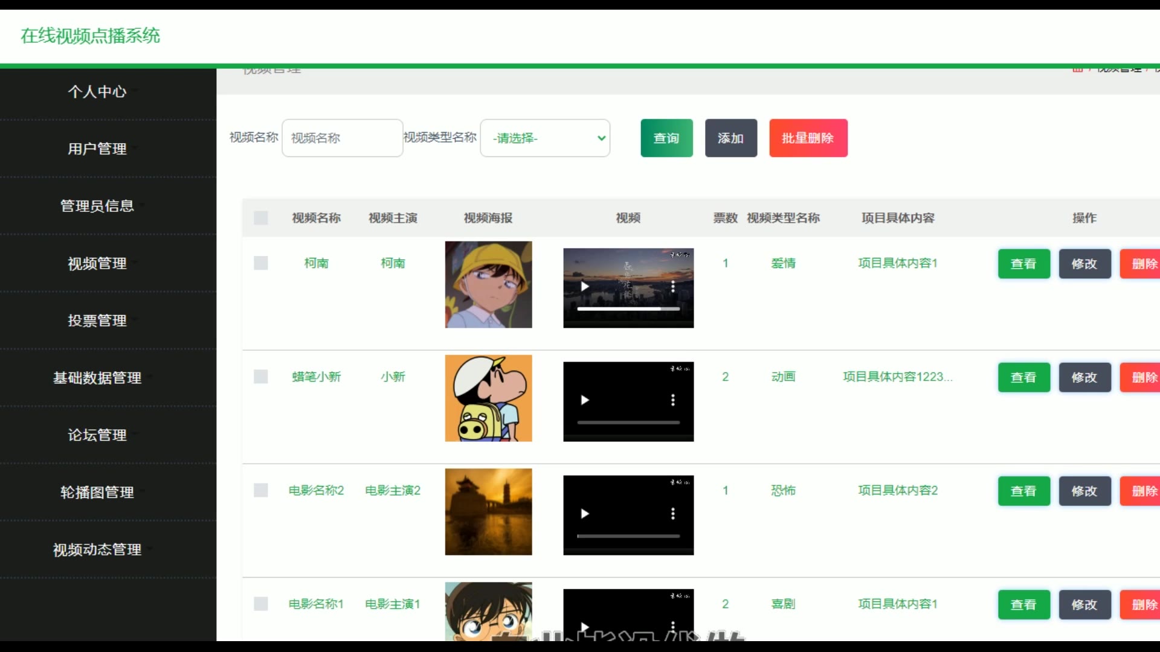Click play icon on 蜡笔小新 video
The width and height of the screenshot is (1160, 652).
pos(584,400)
